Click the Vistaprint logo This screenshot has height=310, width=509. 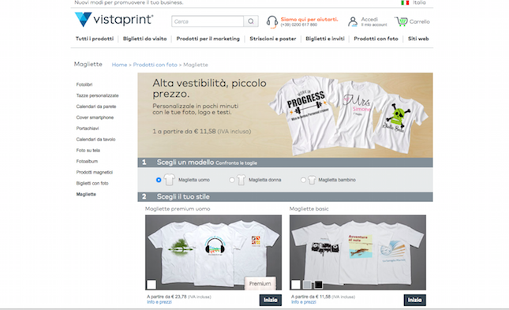114,20
